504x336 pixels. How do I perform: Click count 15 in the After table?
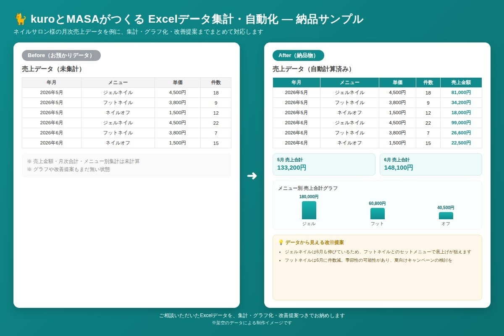[428, 143]
